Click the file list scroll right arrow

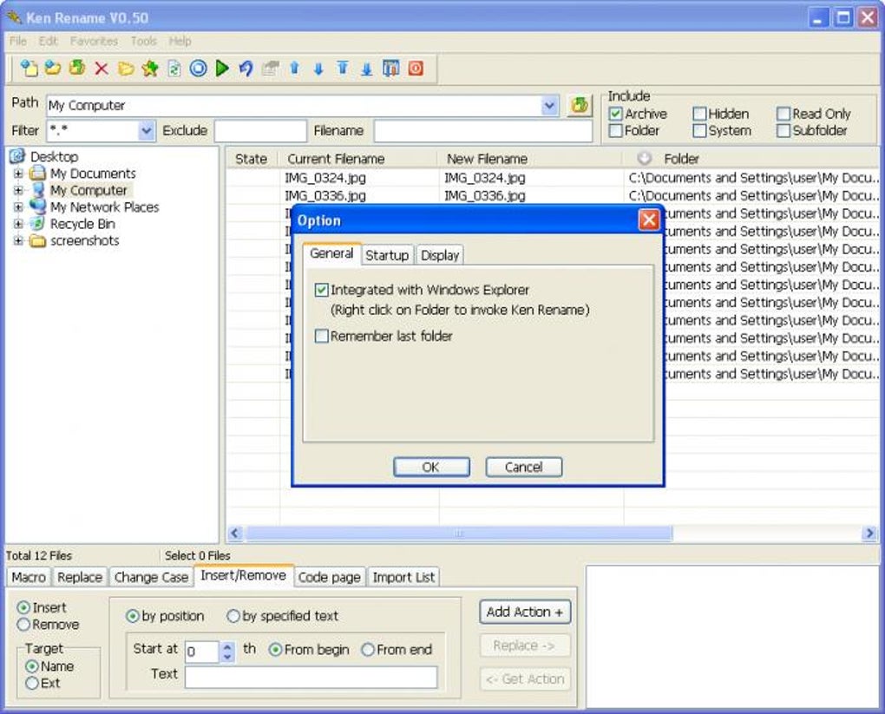pos(869,533)
